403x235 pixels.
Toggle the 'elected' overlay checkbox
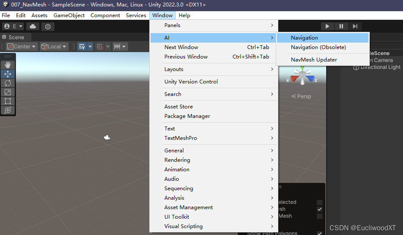[x=319, y=202]
